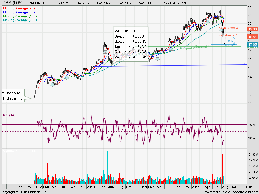
Task: Click the Resistance 2 label
Action: 228,28
